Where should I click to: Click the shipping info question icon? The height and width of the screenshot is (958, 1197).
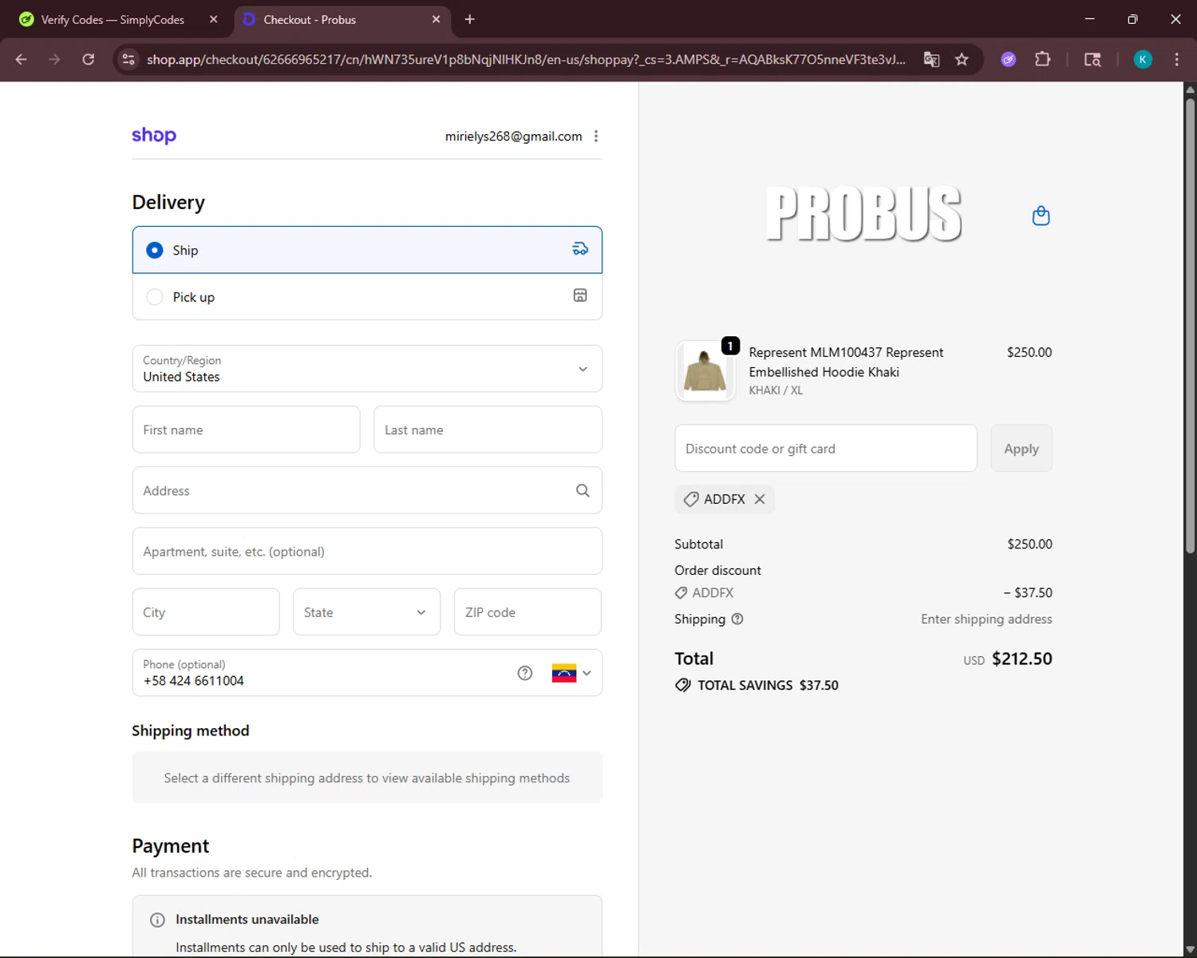tap(737, 619)
